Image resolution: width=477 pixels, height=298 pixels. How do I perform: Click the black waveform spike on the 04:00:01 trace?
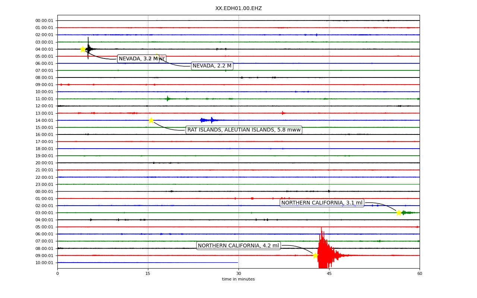click(x=88, y=48)
